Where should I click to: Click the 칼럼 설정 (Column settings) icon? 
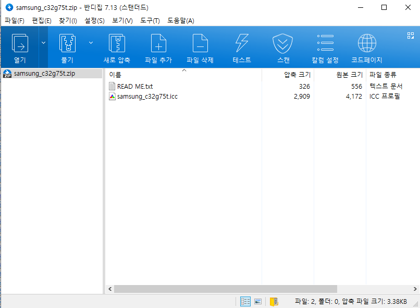[x=325, y=43]
